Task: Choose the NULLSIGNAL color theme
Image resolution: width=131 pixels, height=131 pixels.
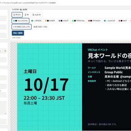Action: coord(20,21)
